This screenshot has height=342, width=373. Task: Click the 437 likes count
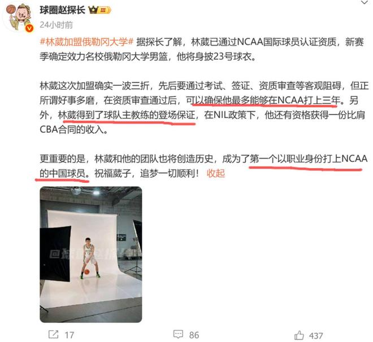pyautogui.click(x=316, y=336)
